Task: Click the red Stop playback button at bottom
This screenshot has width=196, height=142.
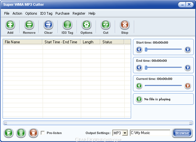Action: pyautogui.click(x=33, y=133)
